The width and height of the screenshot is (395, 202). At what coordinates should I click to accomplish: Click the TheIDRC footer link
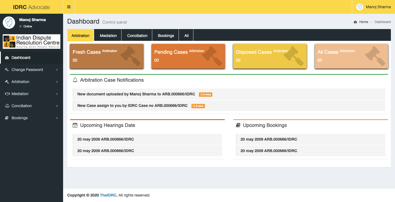point(108,195)
